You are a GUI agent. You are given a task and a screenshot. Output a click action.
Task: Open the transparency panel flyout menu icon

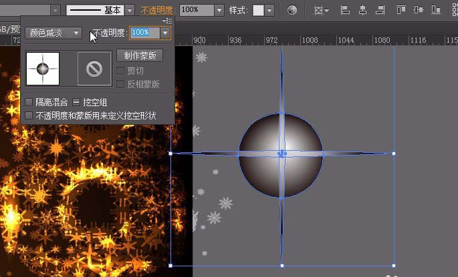[x=167, y=21]
